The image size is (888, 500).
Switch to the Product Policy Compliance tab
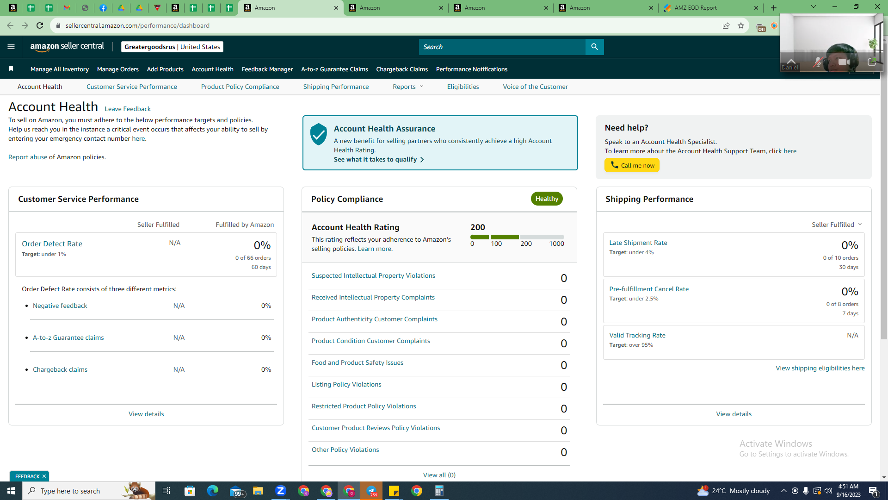pos(240,87)
